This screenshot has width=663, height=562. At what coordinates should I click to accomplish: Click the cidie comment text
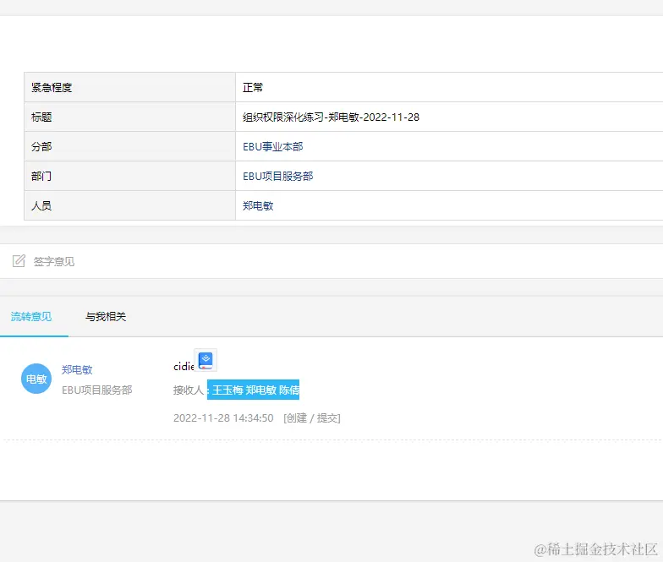tap(184, 367)
